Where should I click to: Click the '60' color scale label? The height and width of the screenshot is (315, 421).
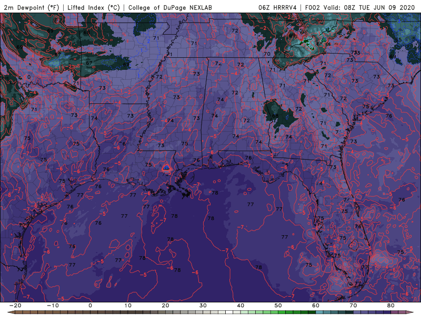pos(316,306)
